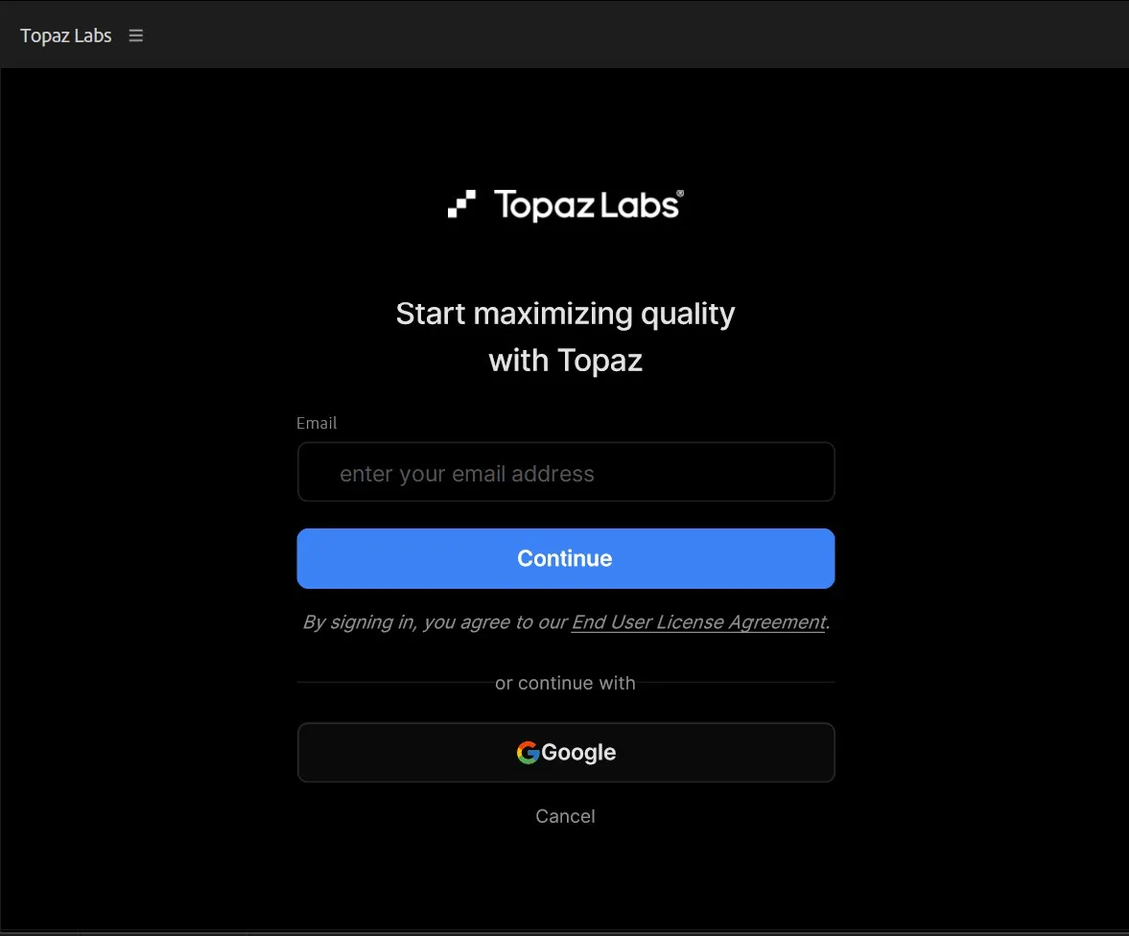Focus the email address input field
This screenshot has height=936, width=1129.
click(566, 473)
